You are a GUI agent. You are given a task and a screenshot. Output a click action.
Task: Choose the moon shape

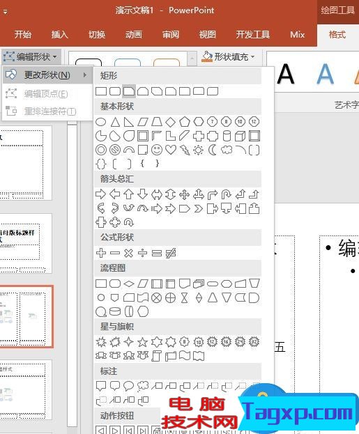pyautogui.click(x=213, y=150)
